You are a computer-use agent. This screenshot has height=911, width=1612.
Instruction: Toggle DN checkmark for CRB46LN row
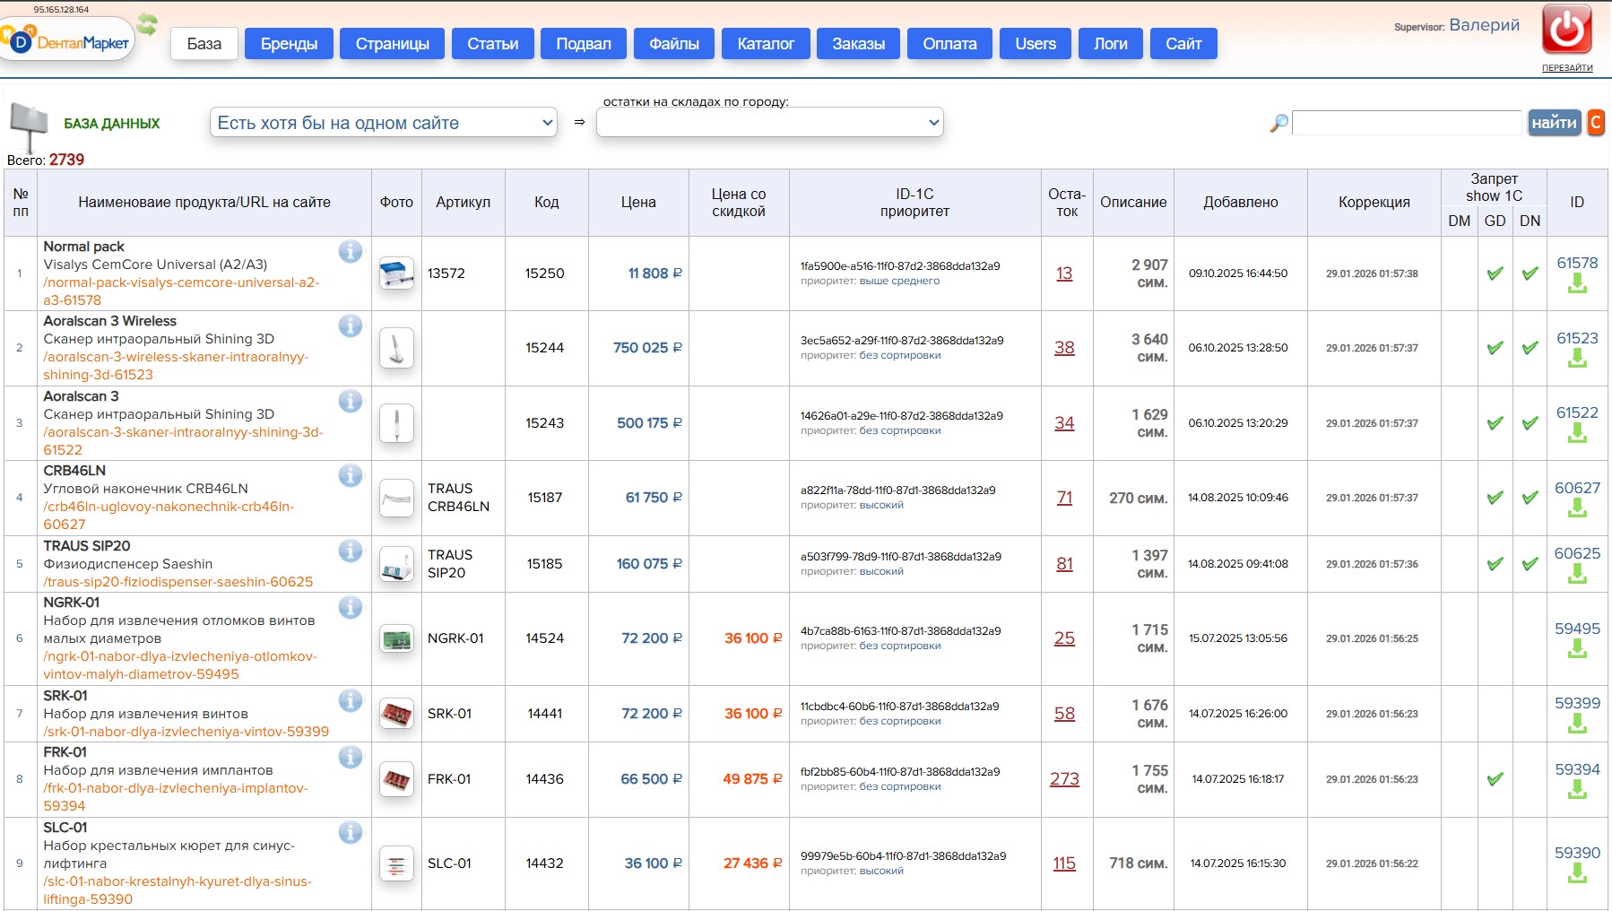pyautogui.click(x=1530, y=498)
